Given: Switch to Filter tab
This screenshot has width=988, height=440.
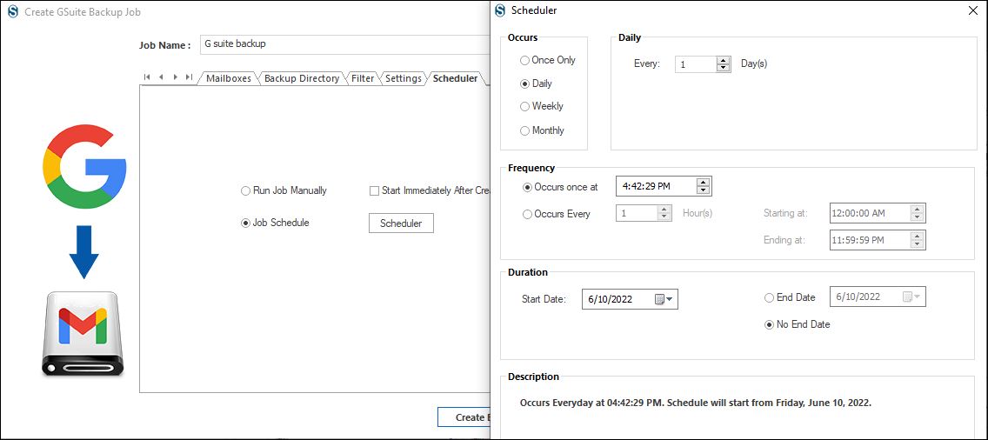Looking at the screenshot, I should [x=363, y=79].
